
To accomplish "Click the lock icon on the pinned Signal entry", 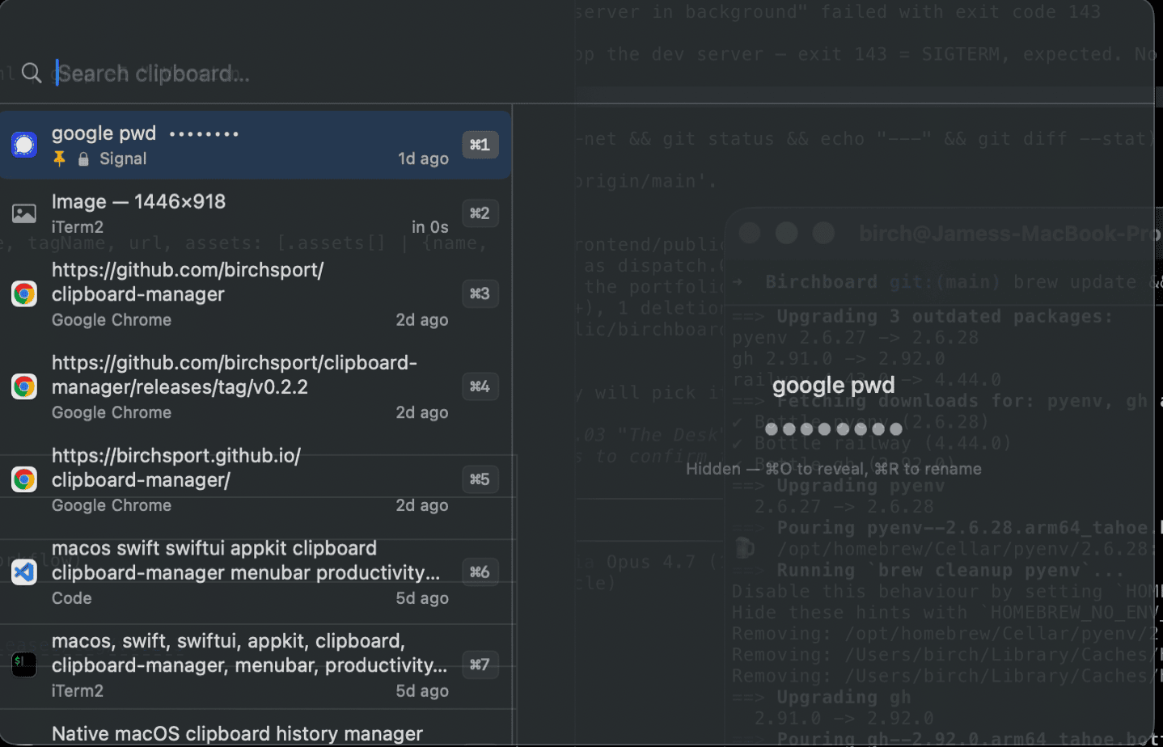I will pyautogui.click(x=82, y=158).
